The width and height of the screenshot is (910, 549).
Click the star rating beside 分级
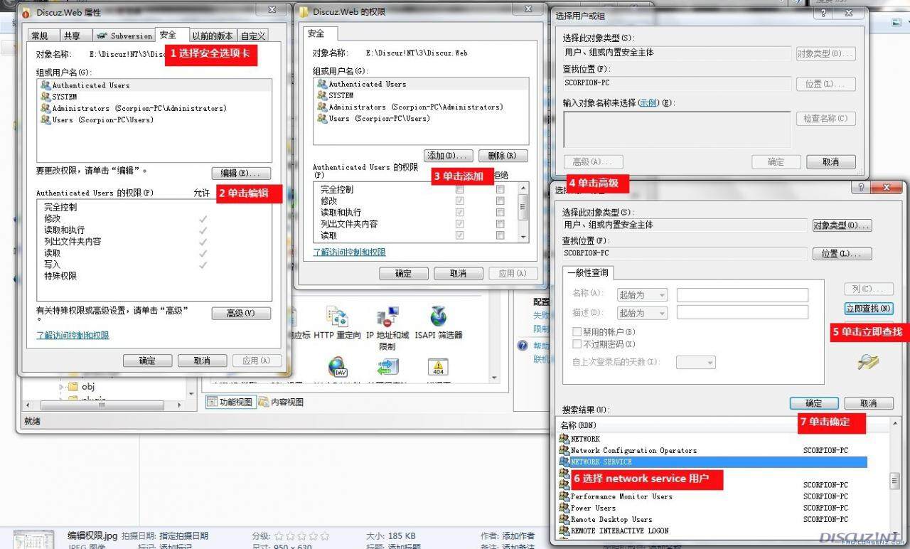(302, 535)
